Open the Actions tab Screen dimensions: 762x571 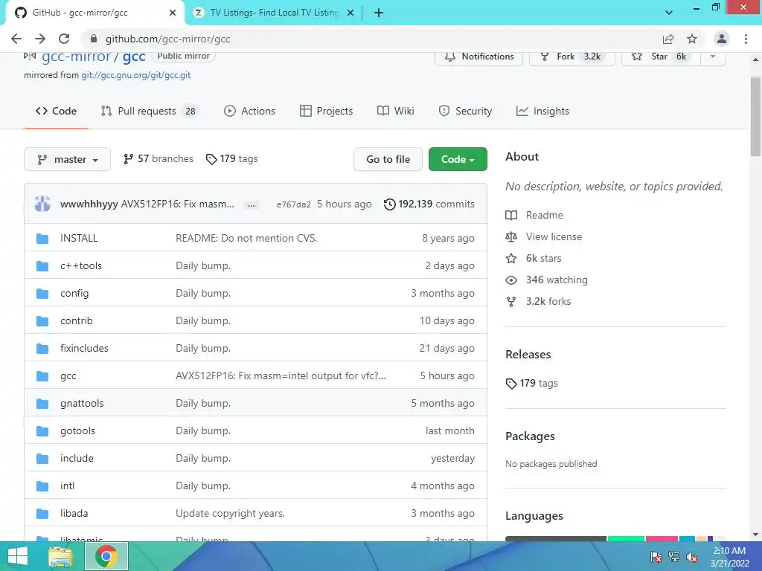(x=249, y=112)
